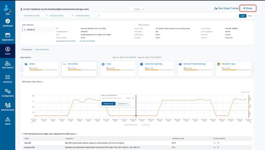Open the Alerts warning icon

pyautogui.click(x=8, y=121)
